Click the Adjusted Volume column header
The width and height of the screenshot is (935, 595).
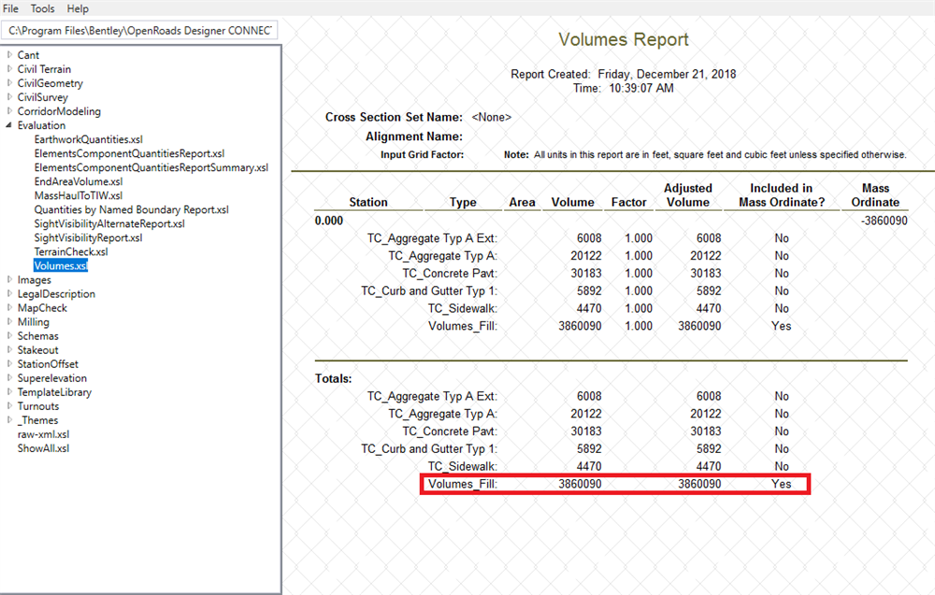687,195
